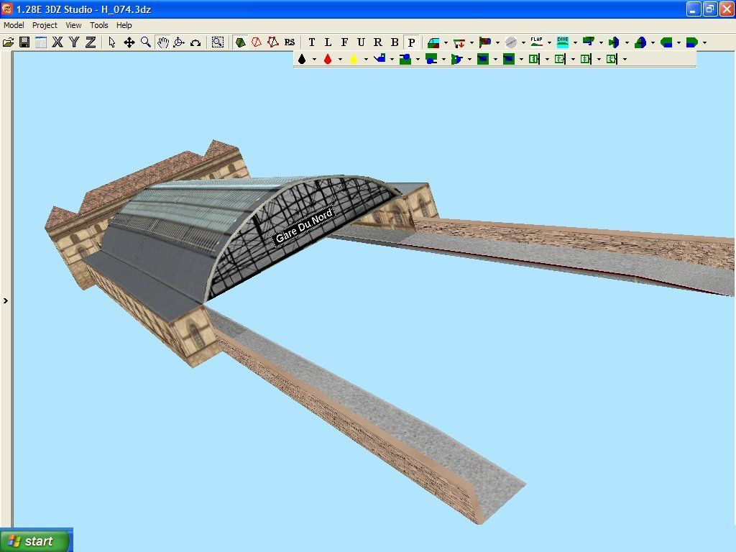Toggle solid shaded rendering mode
Screen dimensions: 736x552
tap(240, 42)
